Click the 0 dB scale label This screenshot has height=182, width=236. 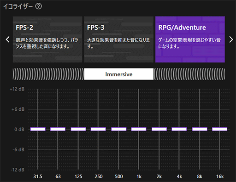pos(19,129)
